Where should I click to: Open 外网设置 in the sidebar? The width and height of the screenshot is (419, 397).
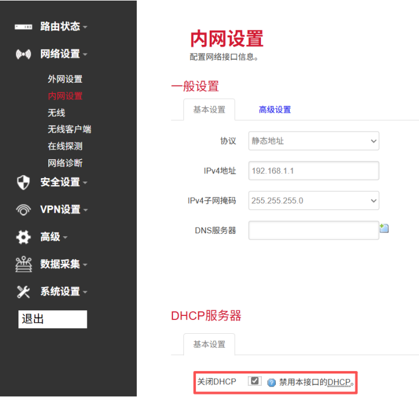click(x=65, y=79)
